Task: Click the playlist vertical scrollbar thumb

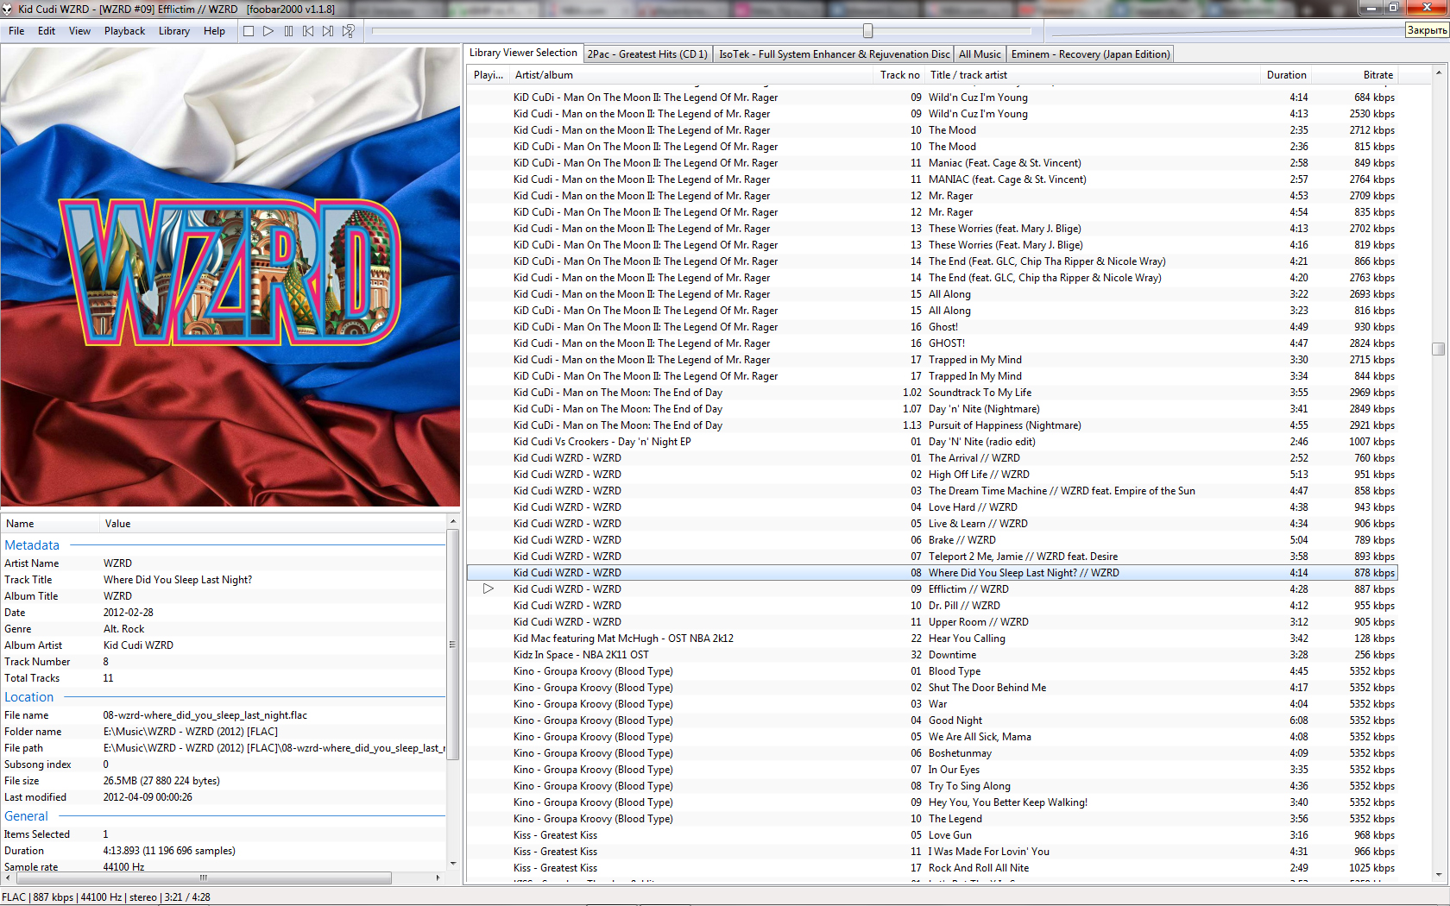Action: (x=1438, y=349)
